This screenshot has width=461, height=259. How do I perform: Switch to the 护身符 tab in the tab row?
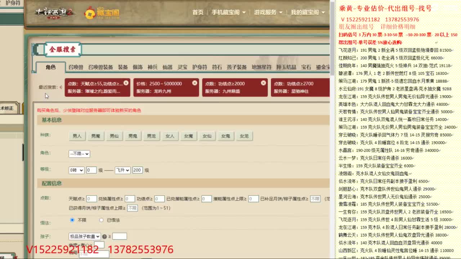tap(200, 67)
